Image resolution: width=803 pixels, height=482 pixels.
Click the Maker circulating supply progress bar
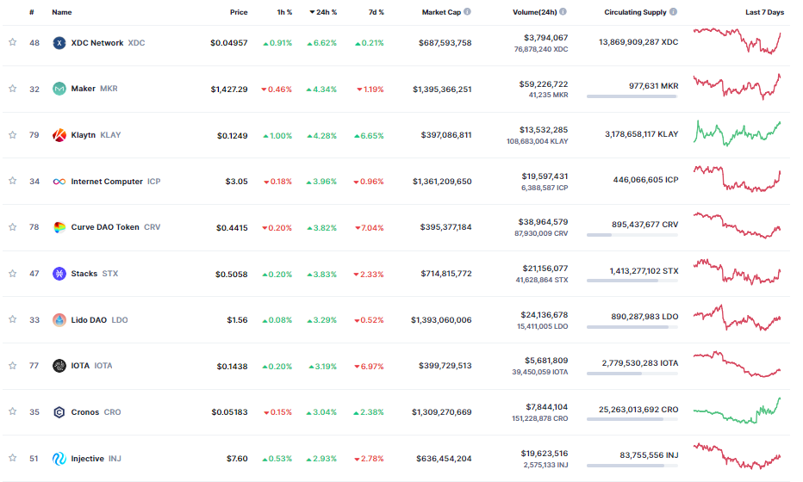coord(632,96)
